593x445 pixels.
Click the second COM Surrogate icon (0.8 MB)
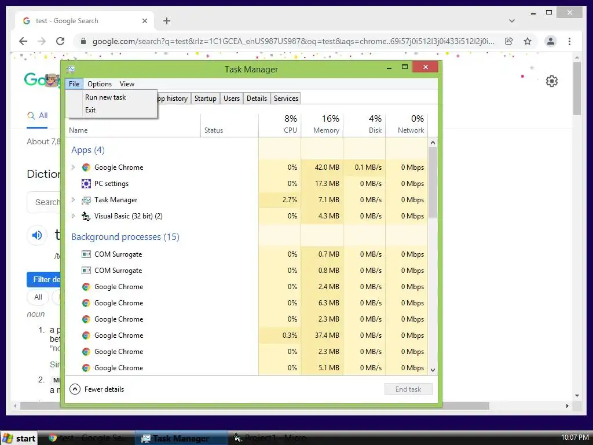(86, 271)
